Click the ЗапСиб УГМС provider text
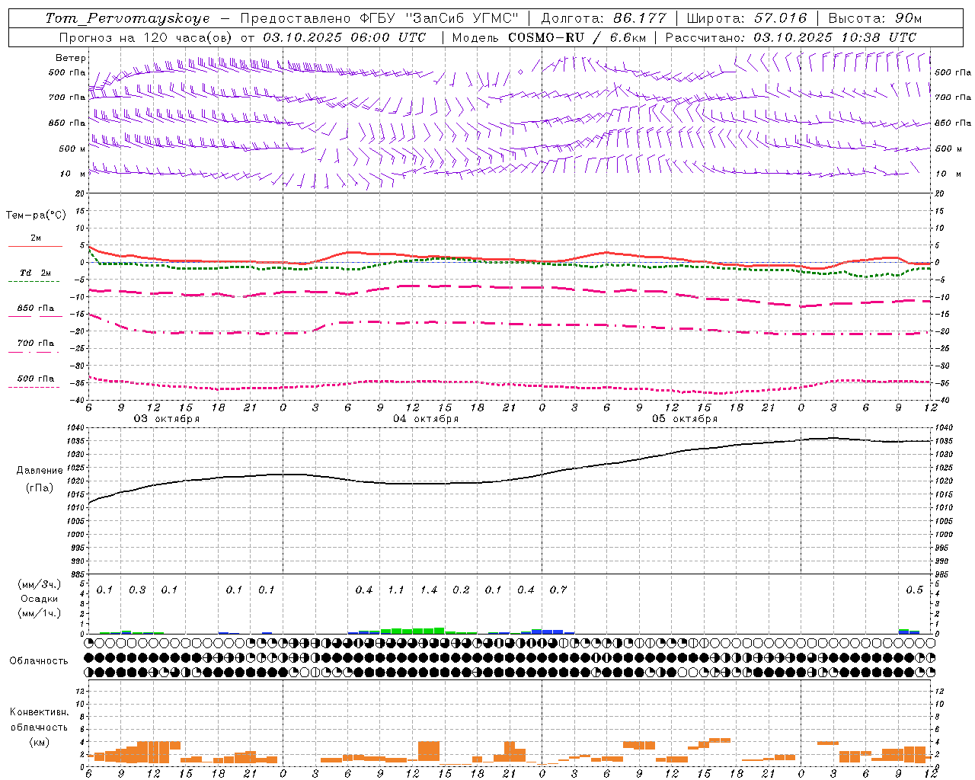The height and width of the screenshot is (780, 975). click(462, 18)
